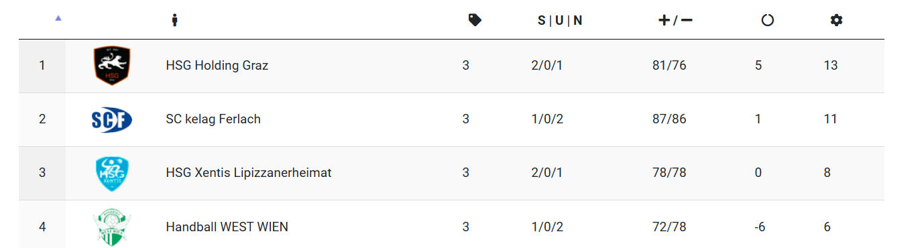Click rank cell number 1
Viewport: 922px width, 248px height.
pos(42,66)
